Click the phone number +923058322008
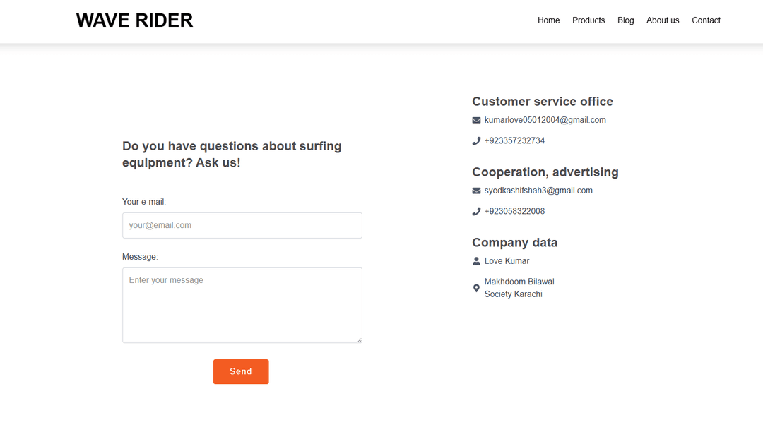 (514, 211)
